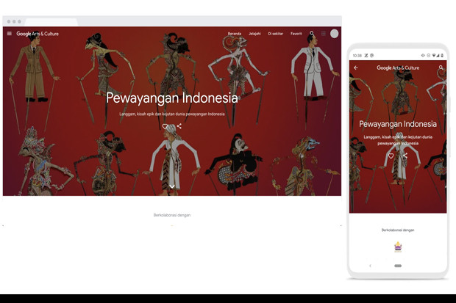Click the desktop subtitle Langgam, kisah epik

coord(172,114)
